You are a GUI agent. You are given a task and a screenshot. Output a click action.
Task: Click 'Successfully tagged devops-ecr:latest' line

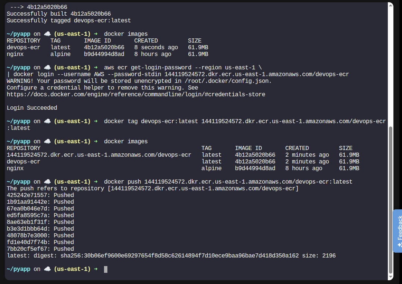click(x=69, y=21)
